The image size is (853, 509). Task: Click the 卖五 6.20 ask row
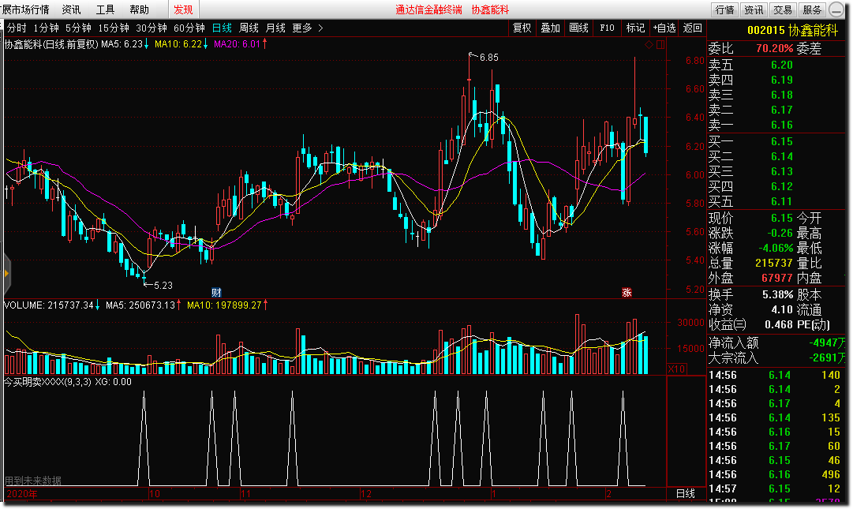click(x=776, y=65)
